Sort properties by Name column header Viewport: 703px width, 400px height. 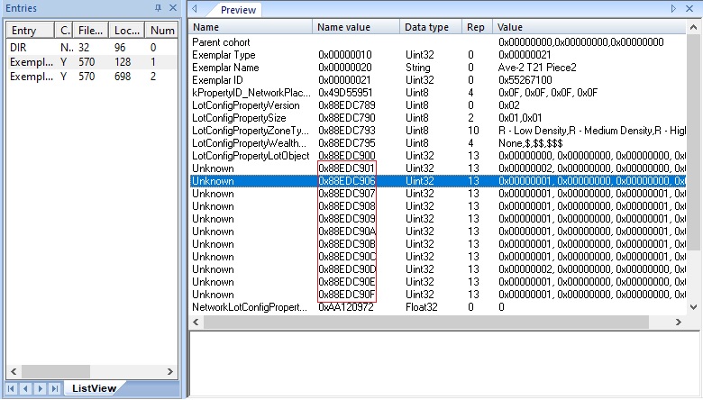click(x=251, y=27)
